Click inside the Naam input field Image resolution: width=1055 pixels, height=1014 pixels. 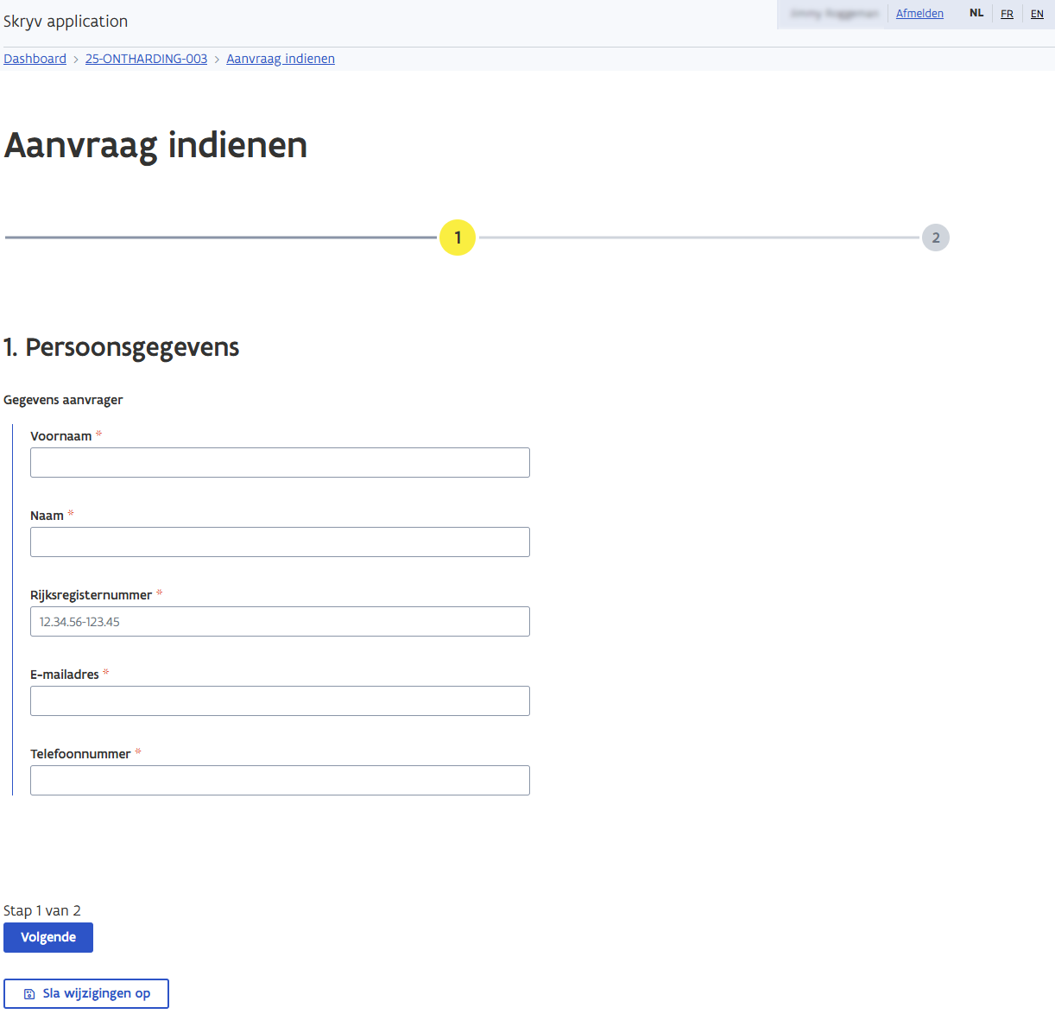(280, 542)
